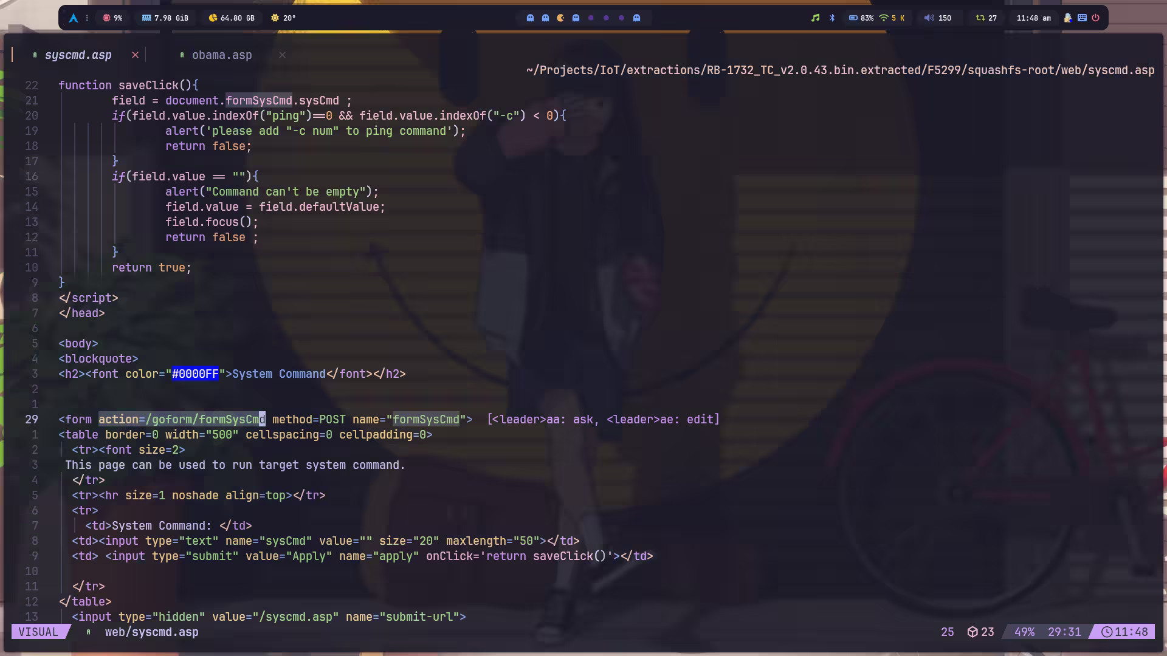Click the volume speaker icon
The image size is (1167, 656).
click(x=928, y=18)
